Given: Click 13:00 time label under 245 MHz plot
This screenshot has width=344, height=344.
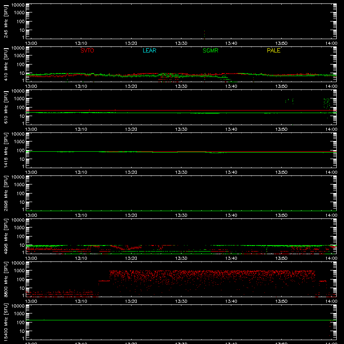Looking at the screenshot, I should tap(31, 43).
